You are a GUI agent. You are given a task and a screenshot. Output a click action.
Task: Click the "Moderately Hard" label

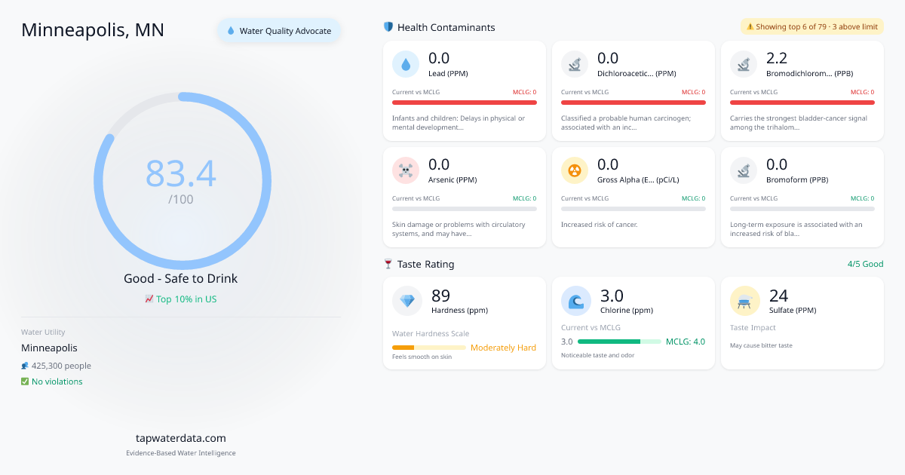click(x=503, y=348)
